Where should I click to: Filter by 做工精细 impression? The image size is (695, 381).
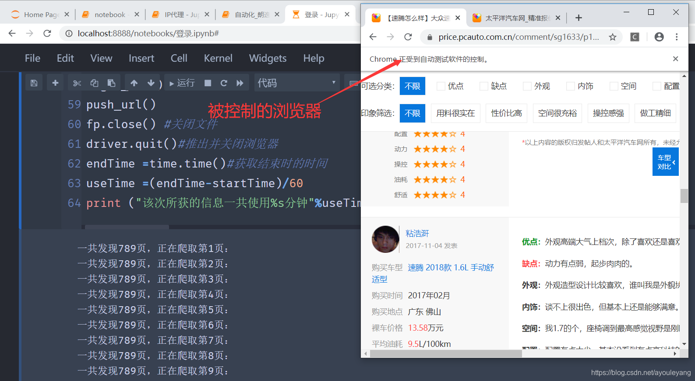coord(655,113)
